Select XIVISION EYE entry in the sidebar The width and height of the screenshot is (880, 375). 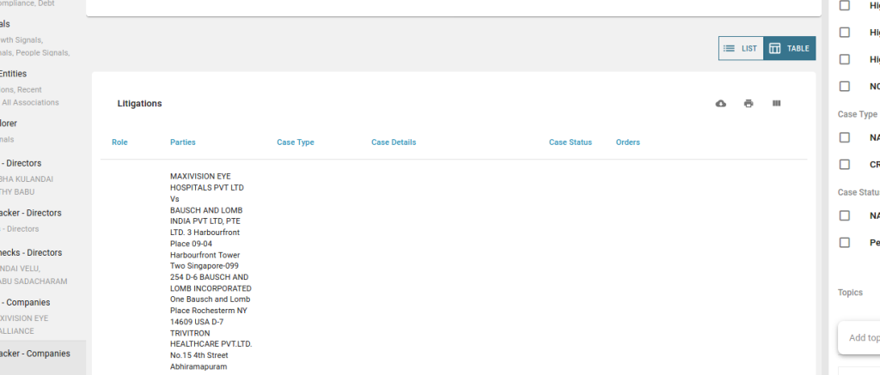tap(24, 318)
